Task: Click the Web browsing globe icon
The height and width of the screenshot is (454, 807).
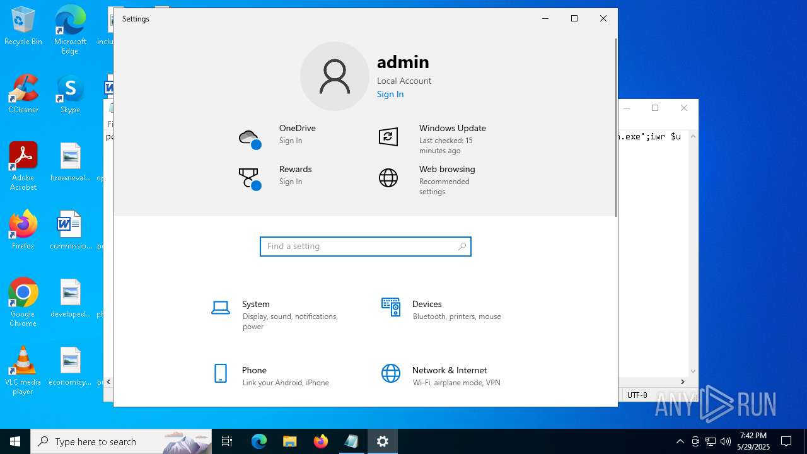Action: point(388,178)
